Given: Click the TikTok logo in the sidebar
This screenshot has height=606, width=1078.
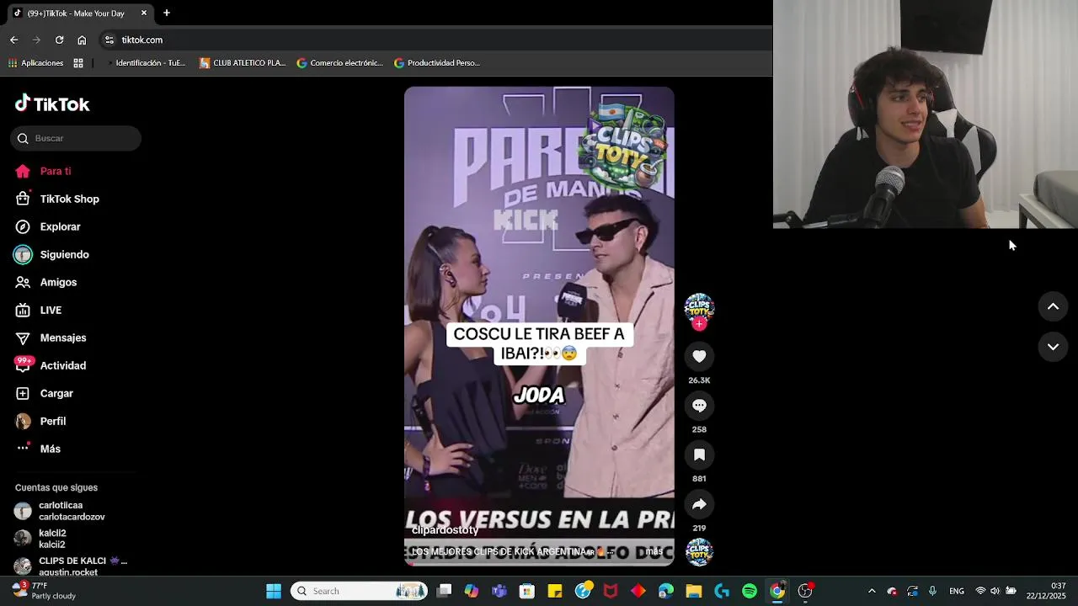Looking at the screenshot, I should (x=52, y=104).
